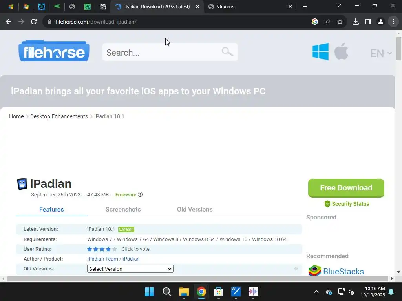The width and height of the screenshot is (402, 301).
Task: Open the Chrome three-dot menu
Action: [393, 22]
